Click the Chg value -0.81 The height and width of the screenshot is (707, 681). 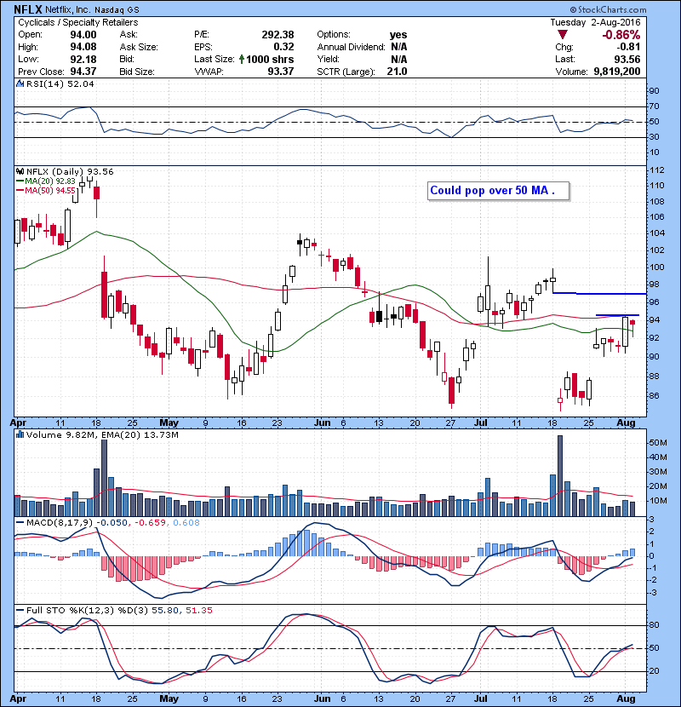628,47
